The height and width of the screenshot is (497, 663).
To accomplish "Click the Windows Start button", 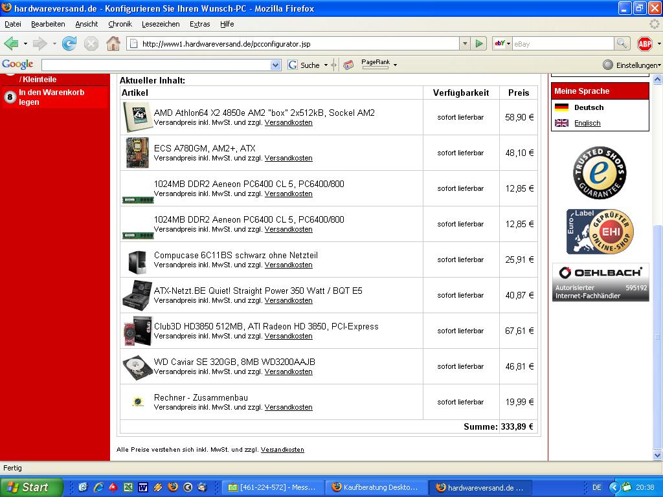I will (x=31, y=487).
